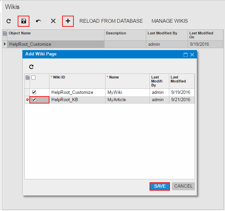Click the delete X icon in toolbar
The image size is (225, 211).
tap(53, 21)
